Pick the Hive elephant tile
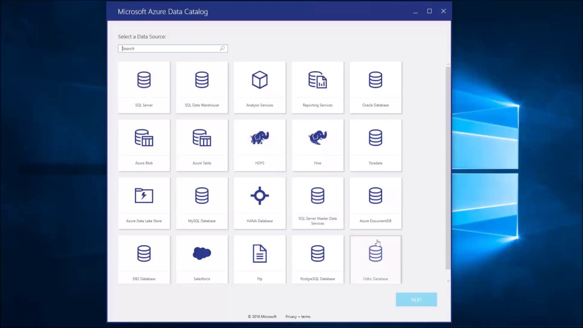The width and height of the screenshot is (583, 328). click(317, 145)
